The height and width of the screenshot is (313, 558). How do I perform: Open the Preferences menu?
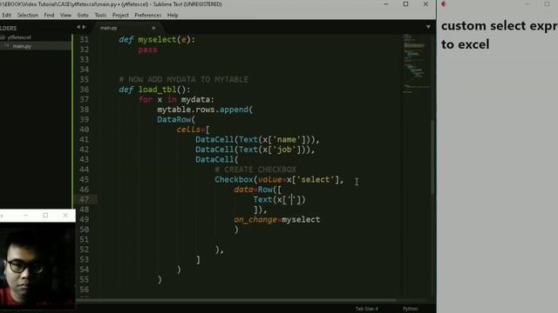[147, 16]
